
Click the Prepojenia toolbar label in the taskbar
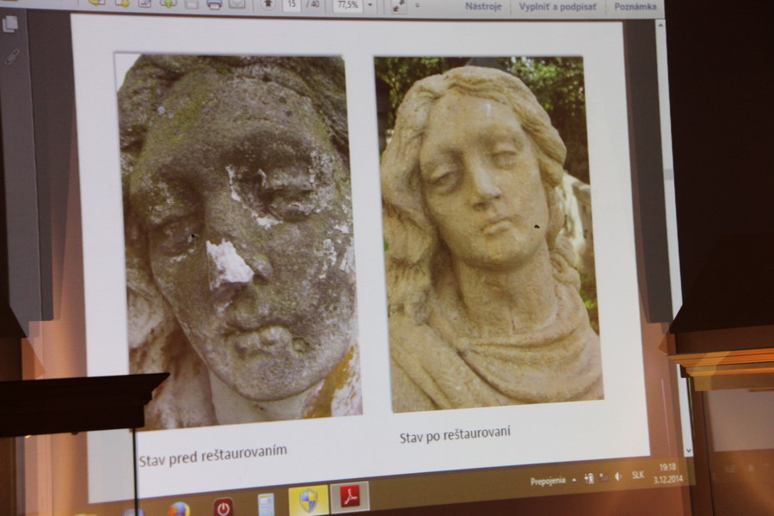coord(548,481)
